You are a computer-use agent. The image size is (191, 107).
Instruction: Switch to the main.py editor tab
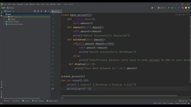coord(56,11)
